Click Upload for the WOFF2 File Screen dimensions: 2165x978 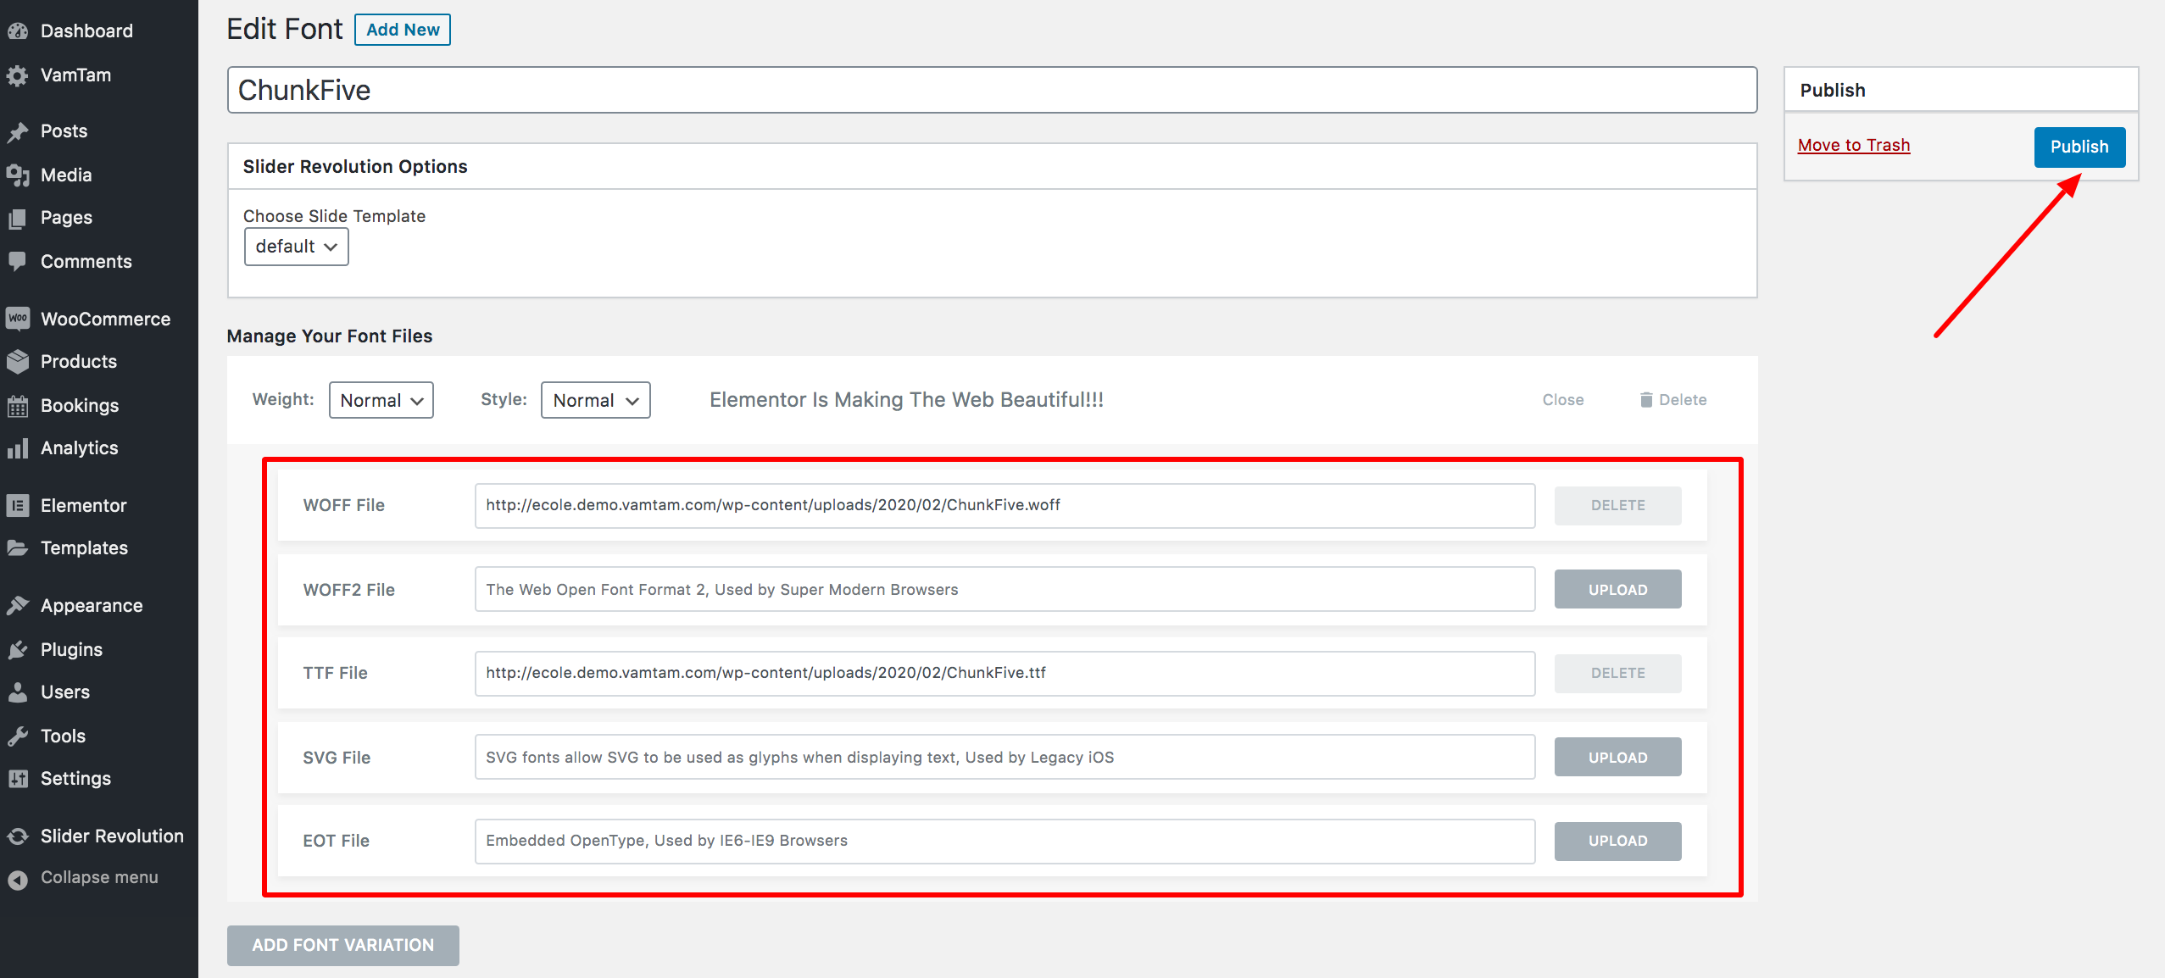tap(1617, 590)
